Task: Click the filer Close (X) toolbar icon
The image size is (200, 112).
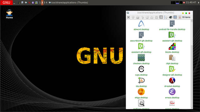Action: 128,17
